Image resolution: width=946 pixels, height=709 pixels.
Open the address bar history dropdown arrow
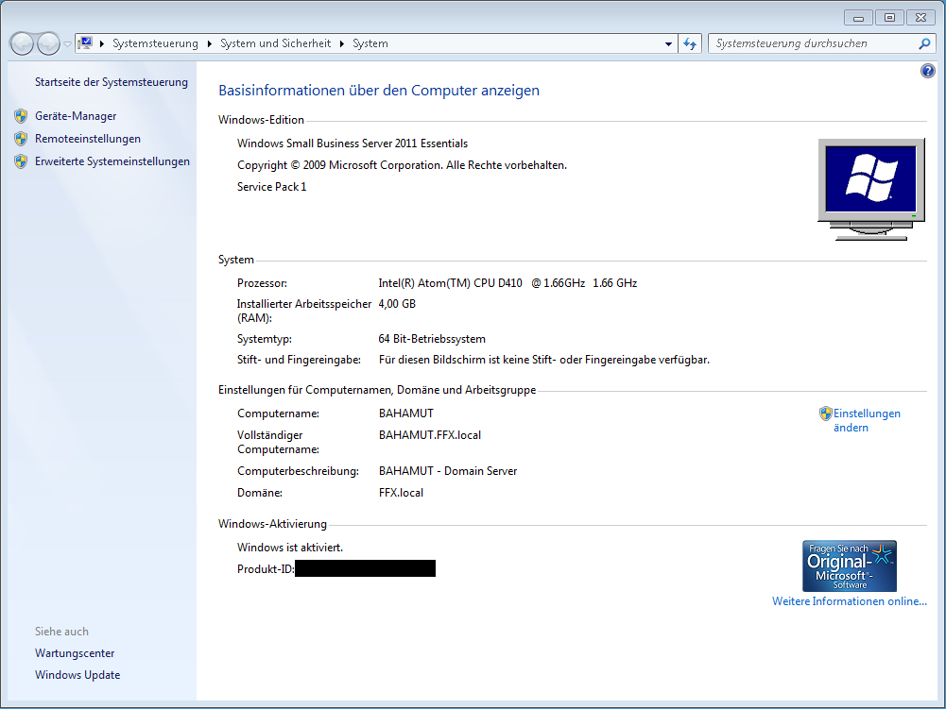[668, 43]
